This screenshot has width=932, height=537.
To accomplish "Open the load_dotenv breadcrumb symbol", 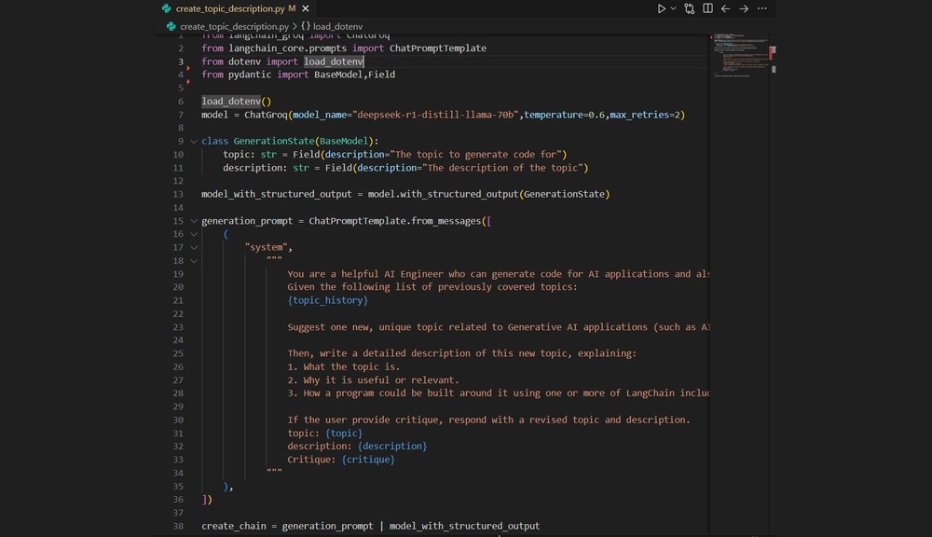I will [x=337, y=26].
